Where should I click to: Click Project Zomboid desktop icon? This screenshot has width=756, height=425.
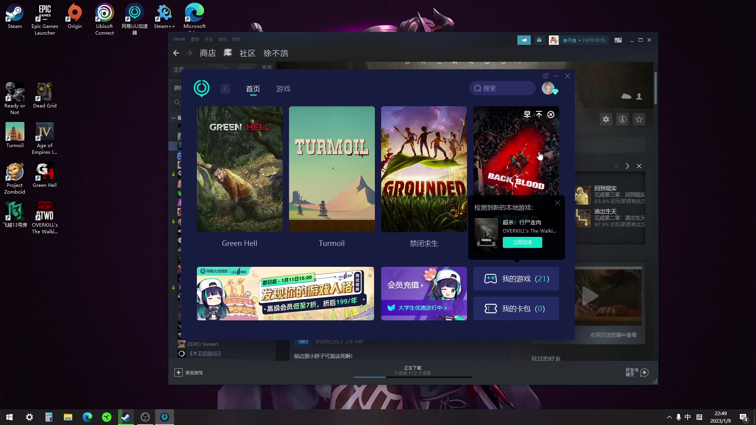point(15,179)
